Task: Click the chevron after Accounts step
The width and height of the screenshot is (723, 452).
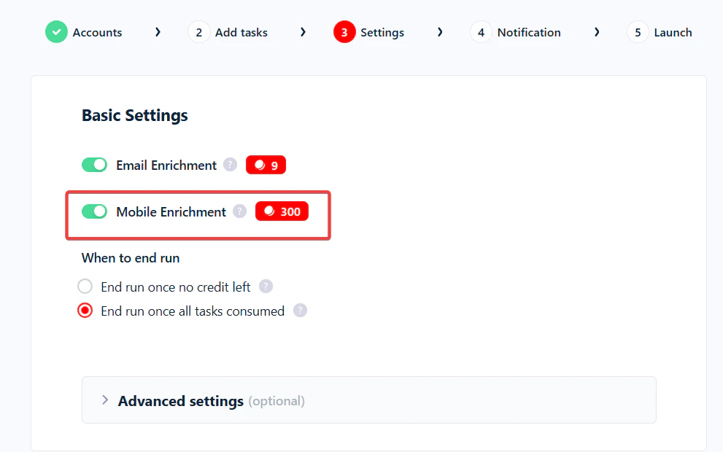Action: point(158,32)
